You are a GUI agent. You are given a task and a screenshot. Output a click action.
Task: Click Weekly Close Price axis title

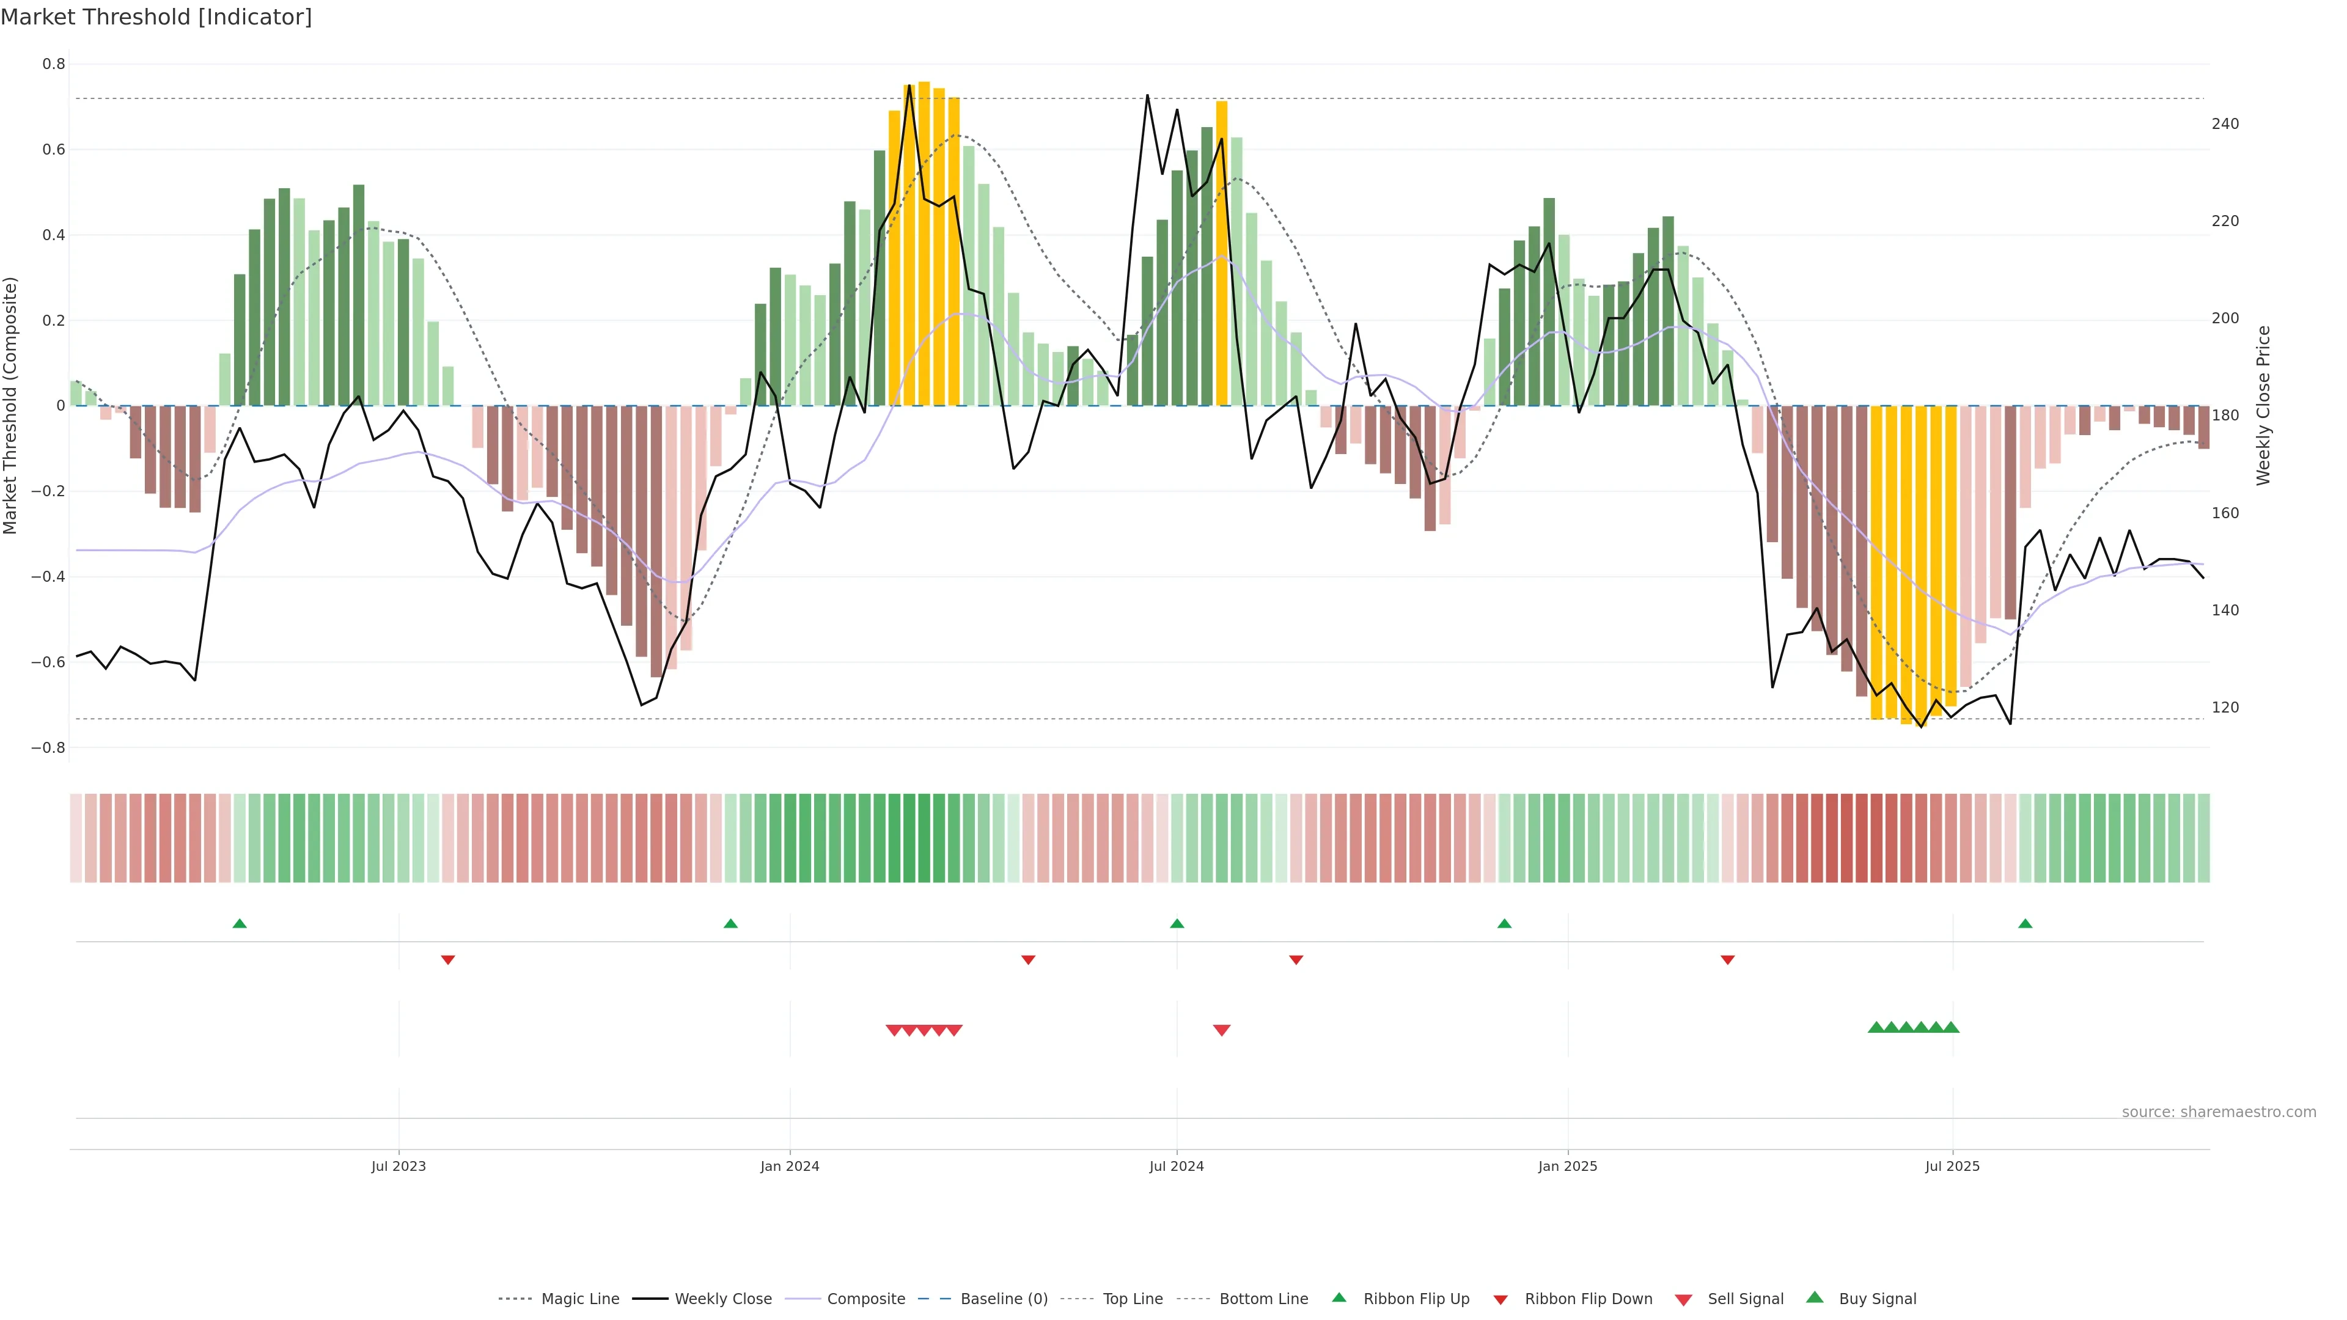tap(2263, 405)
